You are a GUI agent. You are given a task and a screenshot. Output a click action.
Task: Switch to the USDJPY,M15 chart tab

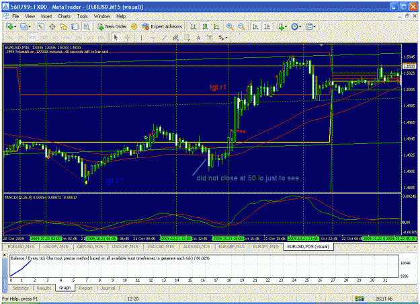coord(56,246)
